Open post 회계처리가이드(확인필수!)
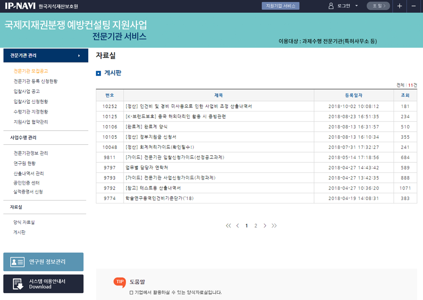 coord(160,147)
